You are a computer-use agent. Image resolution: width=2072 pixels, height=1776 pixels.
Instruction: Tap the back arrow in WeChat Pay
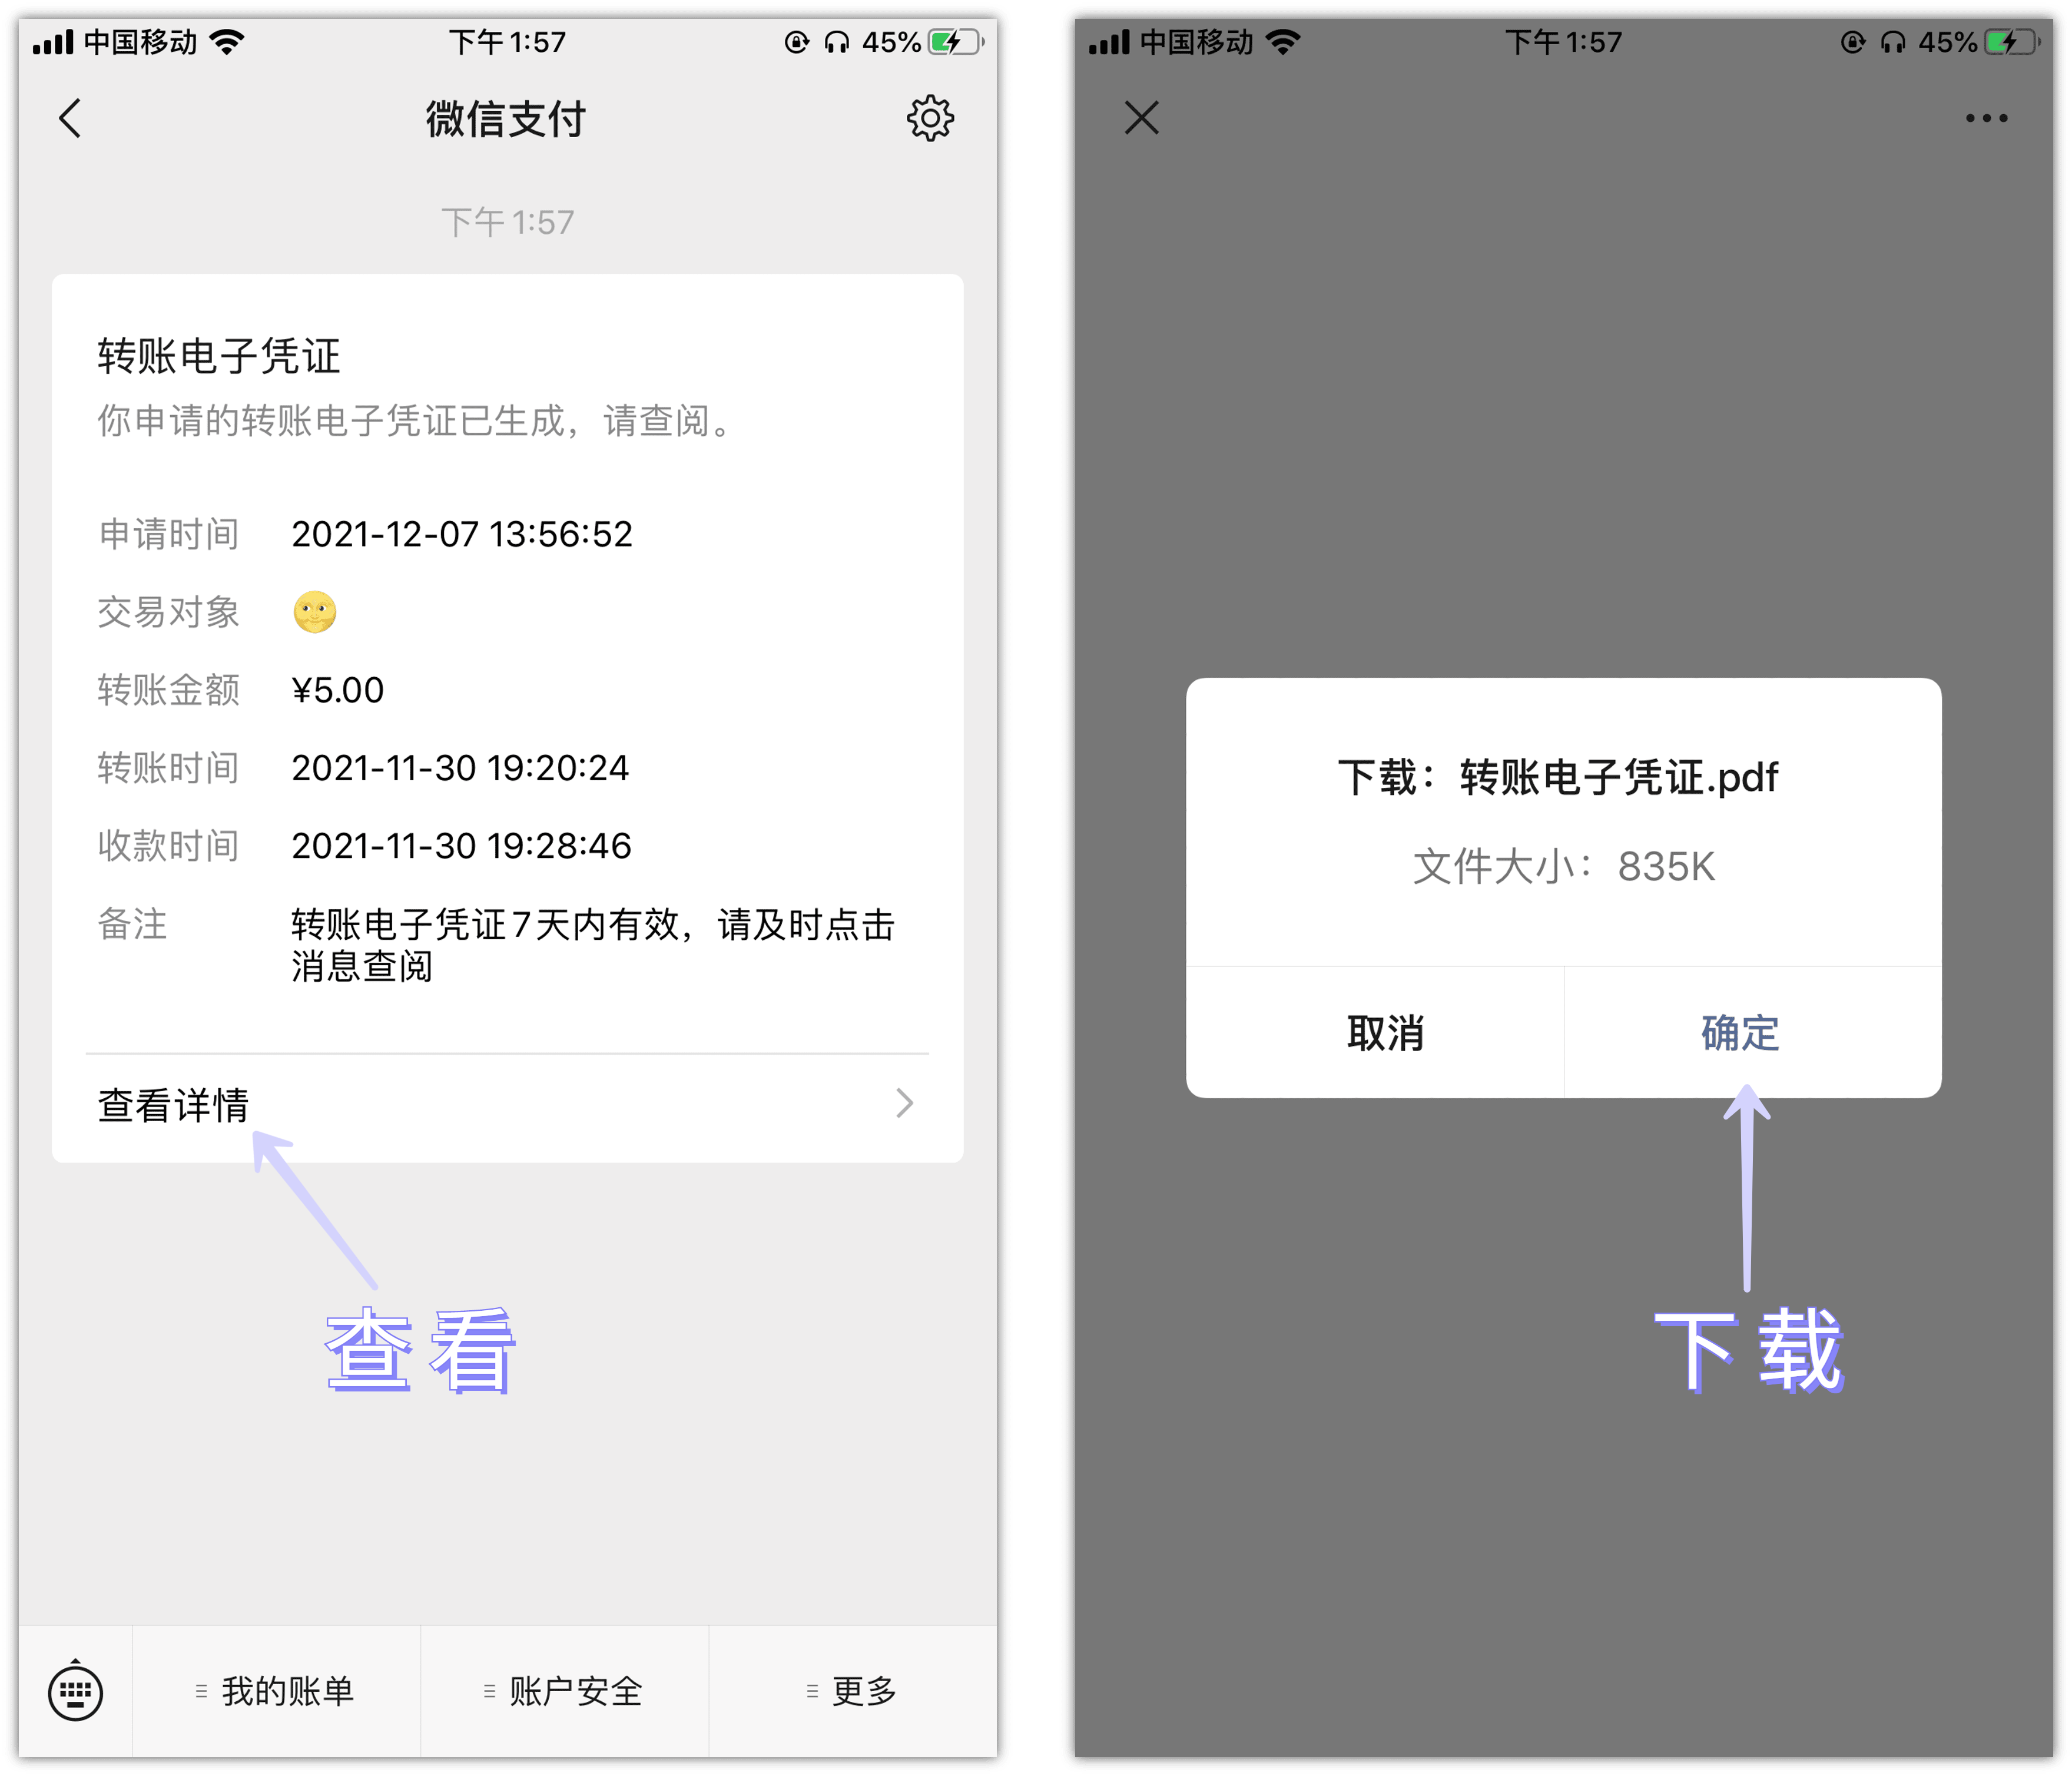tap(70, 118)
